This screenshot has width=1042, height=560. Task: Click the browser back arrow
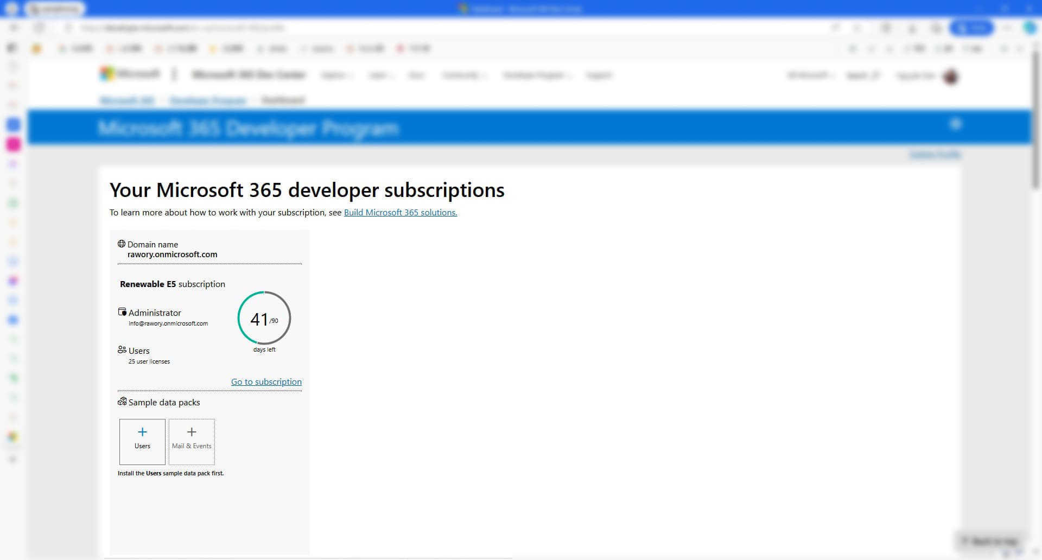pyautogui.click(x=14, y=28)
